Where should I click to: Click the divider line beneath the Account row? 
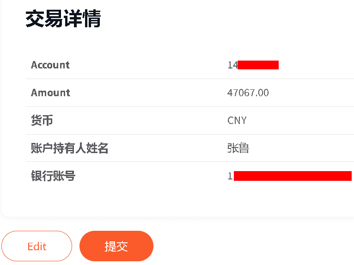click(x=185, y=79)
